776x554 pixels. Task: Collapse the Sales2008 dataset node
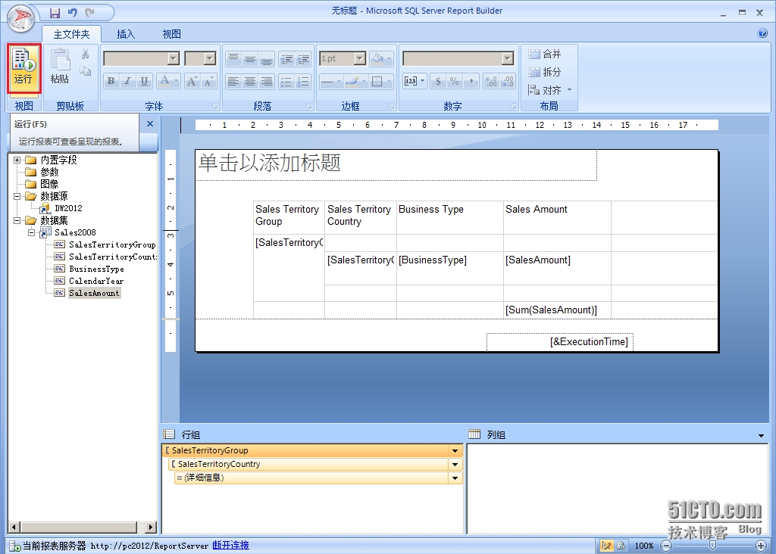point(31,233)
